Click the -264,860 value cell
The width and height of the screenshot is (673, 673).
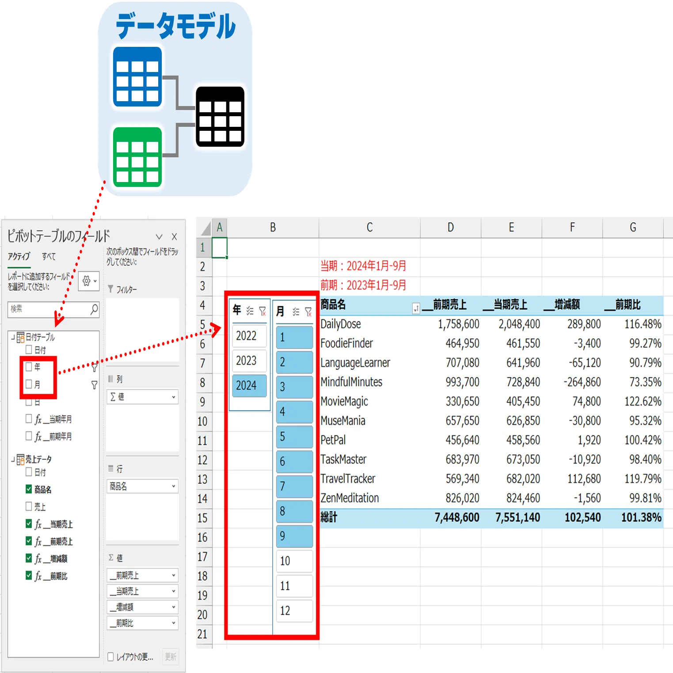coord(572,382)
